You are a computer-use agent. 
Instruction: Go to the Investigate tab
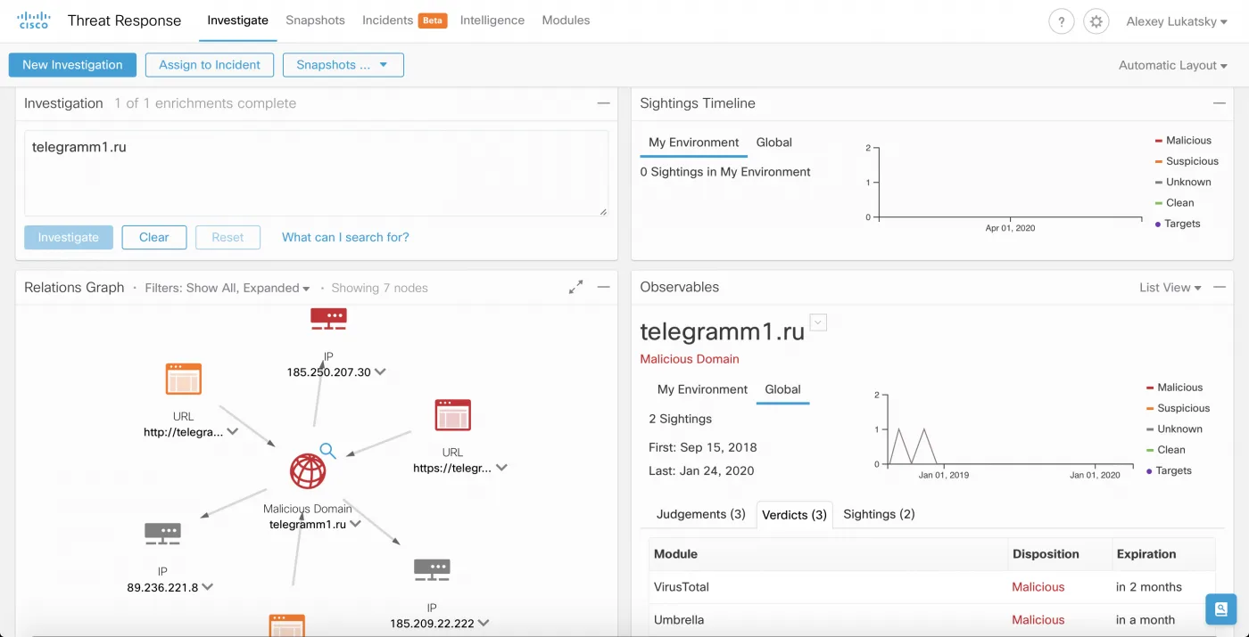tap(237, 20)
